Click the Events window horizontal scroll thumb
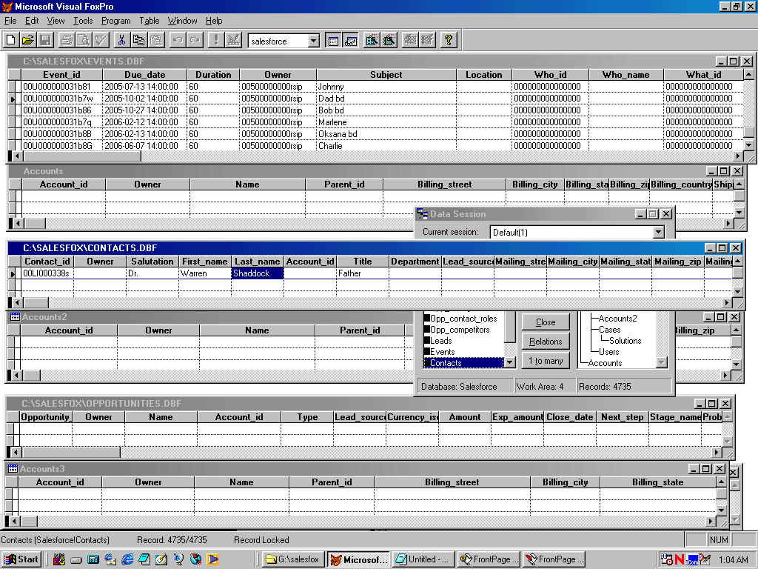 pyautogui.click(x=82, y=156)
